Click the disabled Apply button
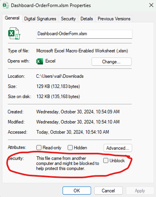156x197 pixels. [140, 191]
